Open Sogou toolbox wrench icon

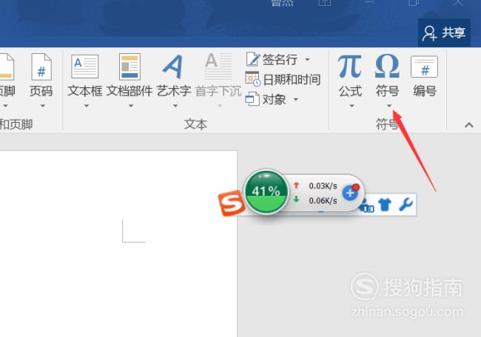click(406, 205)
